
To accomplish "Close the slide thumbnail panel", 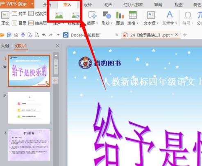I will click(58, 46).
